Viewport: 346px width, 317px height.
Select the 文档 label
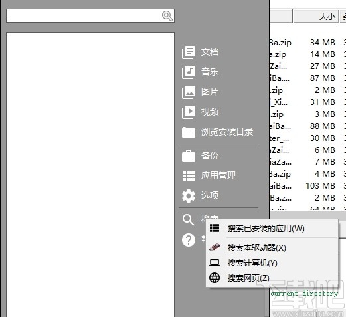(x=210, y=53)
